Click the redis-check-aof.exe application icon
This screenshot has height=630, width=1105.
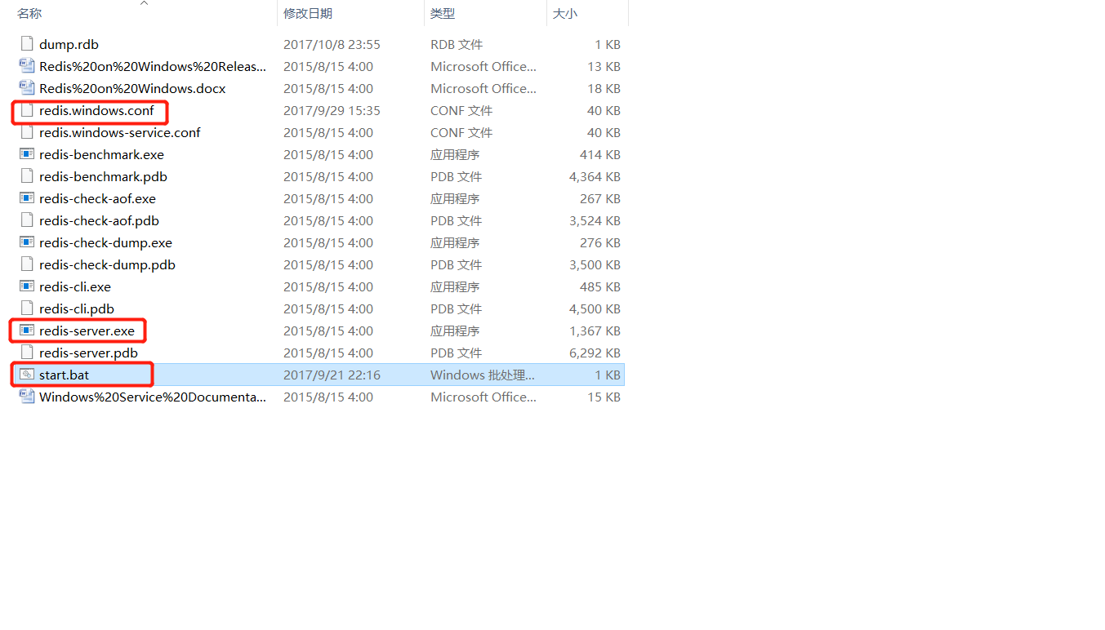[x=26, y=198]
